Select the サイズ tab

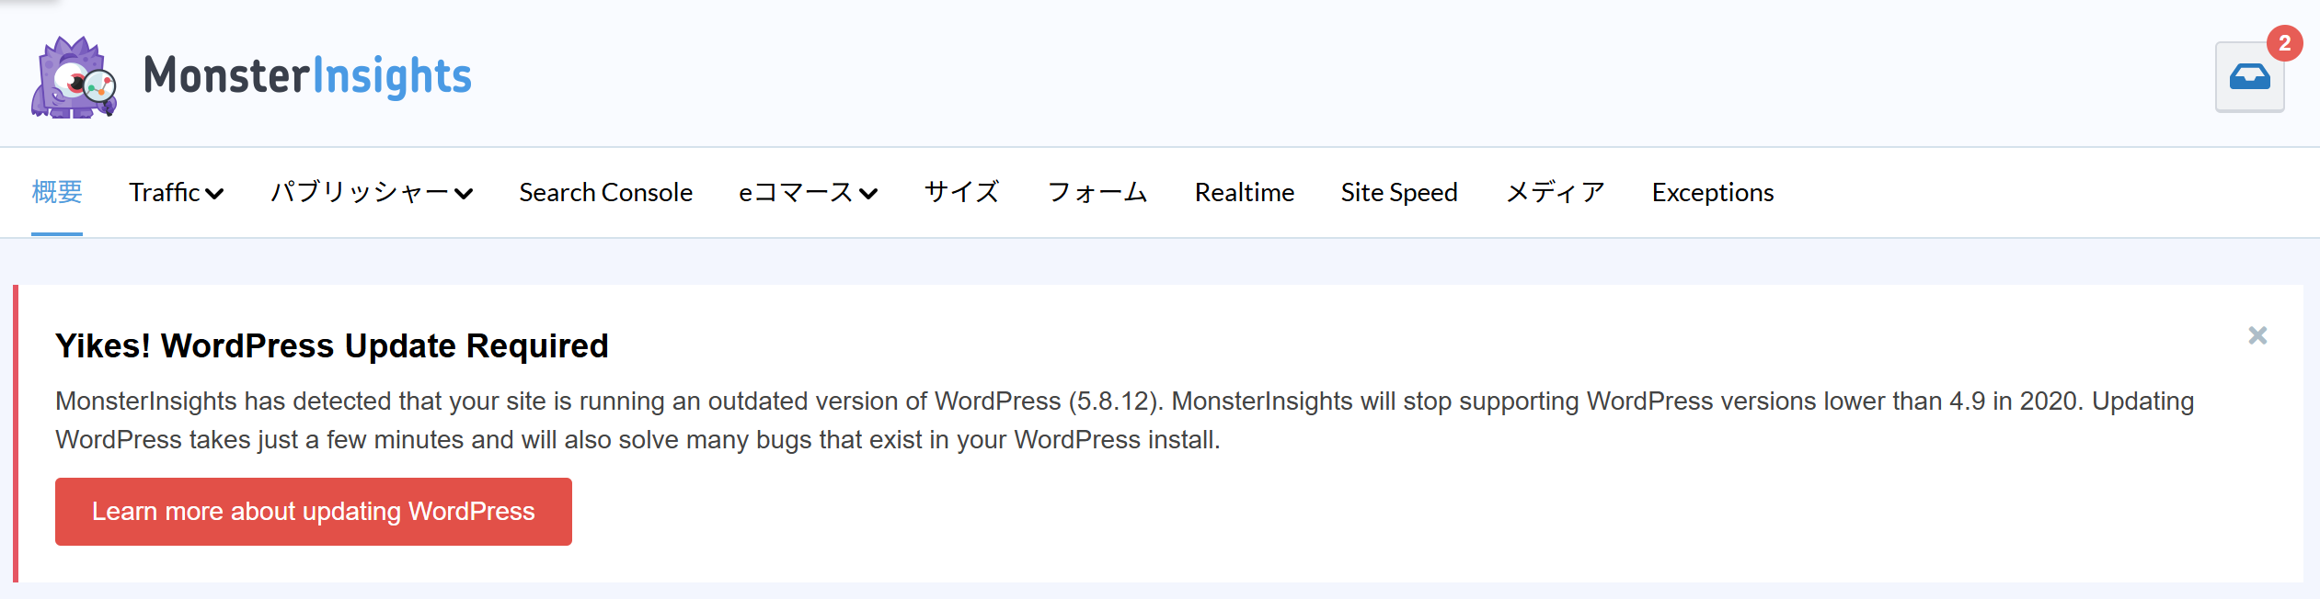click(961, 192)
